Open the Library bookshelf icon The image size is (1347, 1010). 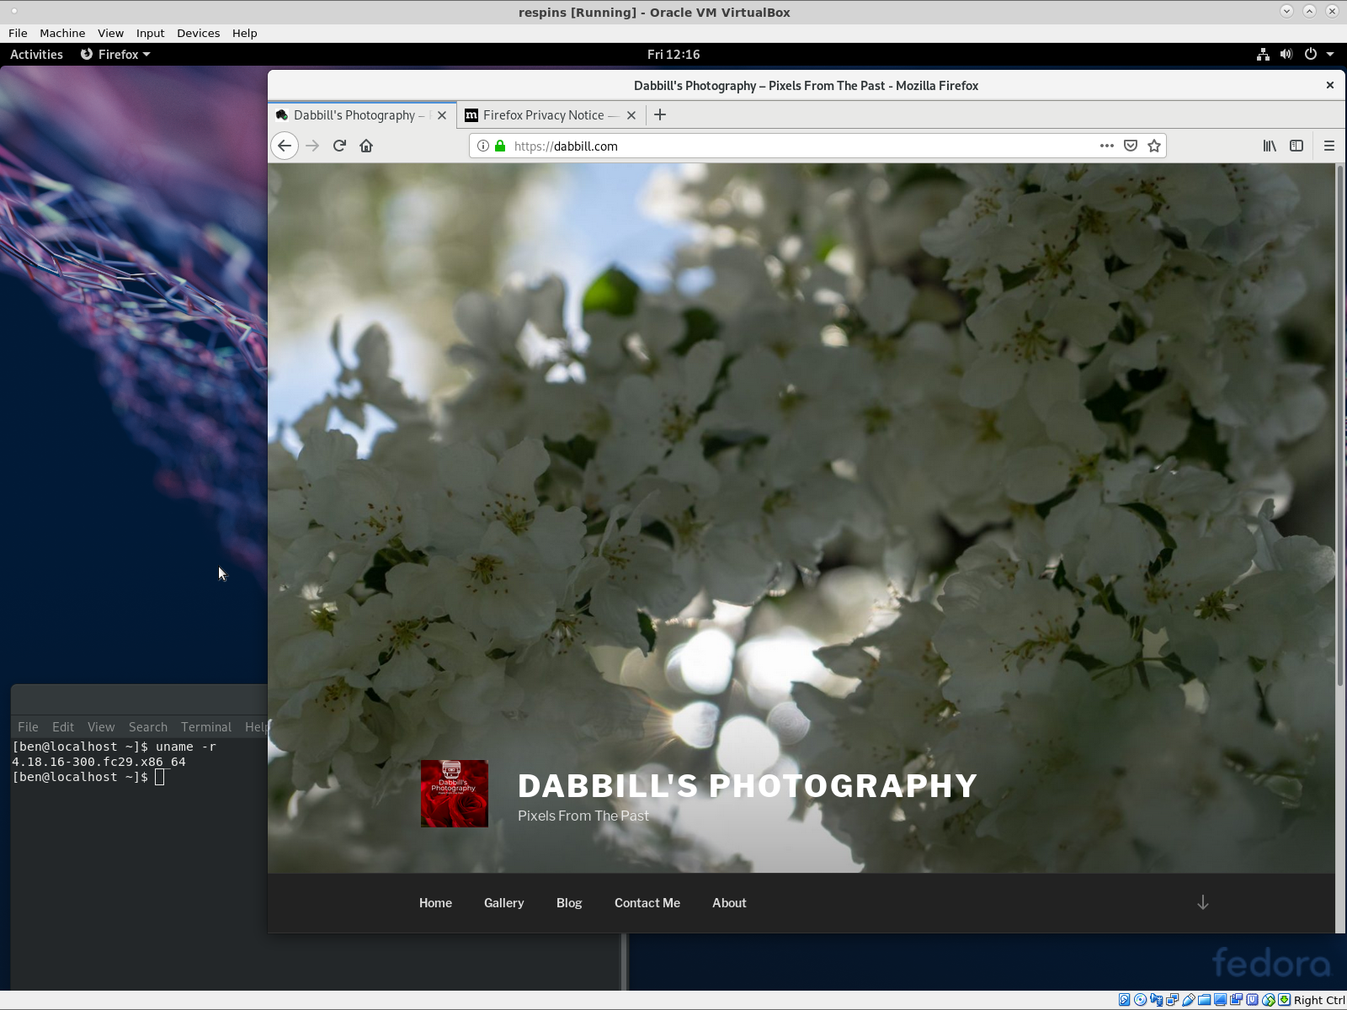click(x=1270, y=146)
